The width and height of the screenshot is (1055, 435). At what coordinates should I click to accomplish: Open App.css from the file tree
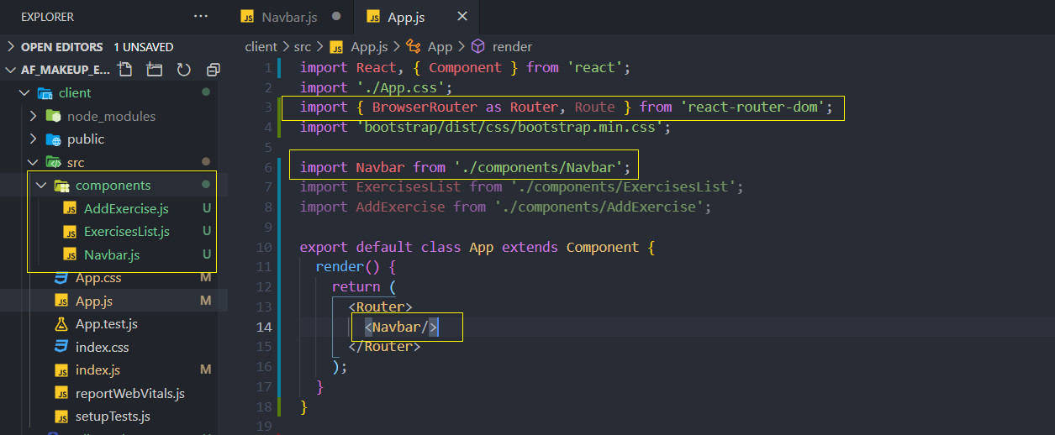pos(98,277)
